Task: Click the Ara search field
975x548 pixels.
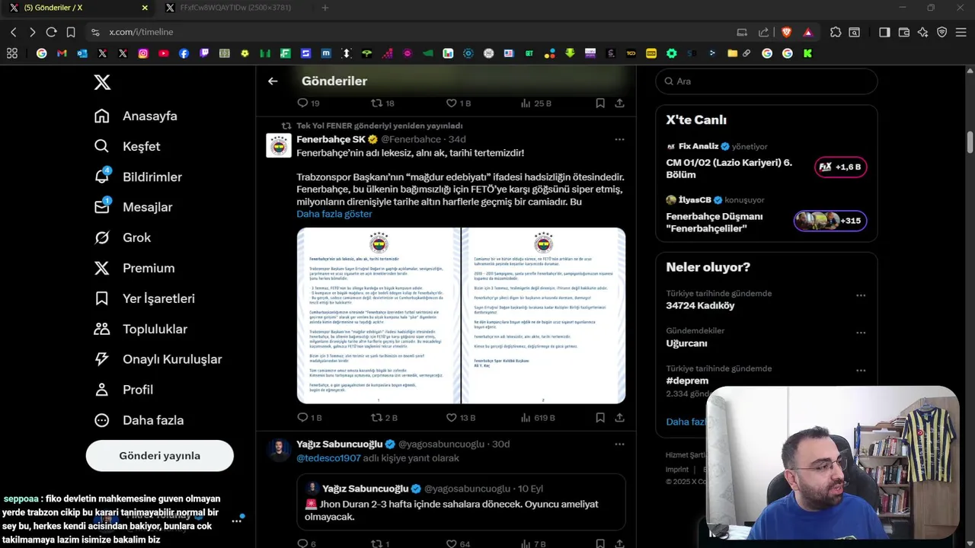Action: pos(766,81)
